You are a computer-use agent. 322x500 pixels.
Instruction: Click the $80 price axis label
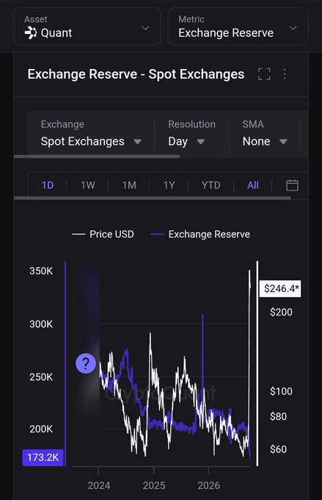[x=278, y=416]
